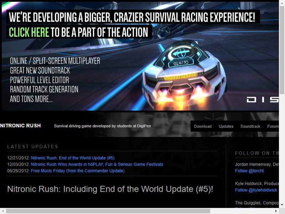The height and width of the screenshot is (214, 285).
Task: Click the horizontal scrollbar thumb
Action: coord(108,211)
